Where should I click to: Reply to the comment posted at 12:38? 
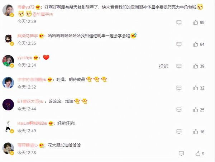[181, 154]
